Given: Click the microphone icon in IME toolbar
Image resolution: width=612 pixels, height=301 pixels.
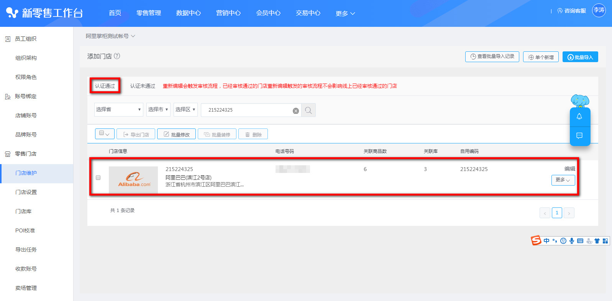Looking at the screenshot, I should point(571,241).
